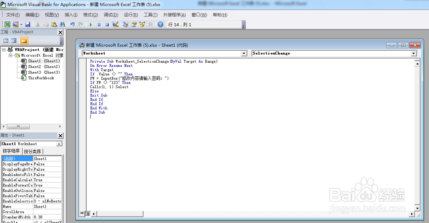Click the StandardWidth value 8.38

pyautogui.click(x=47, y=217)
